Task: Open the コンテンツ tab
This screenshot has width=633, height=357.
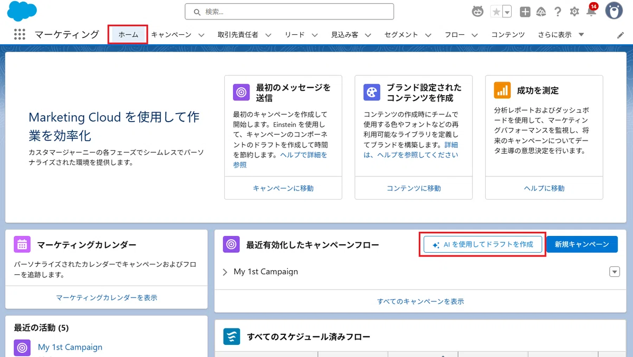Action: click(x=508, y=35)
